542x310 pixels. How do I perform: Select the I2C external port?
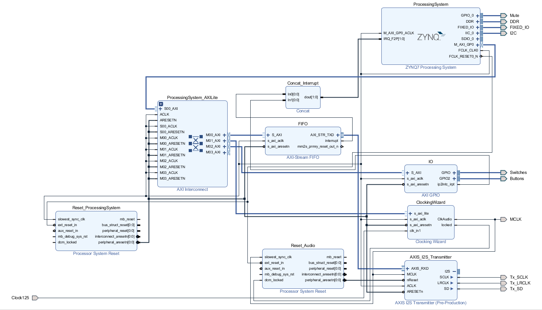[x=504, y=33]
